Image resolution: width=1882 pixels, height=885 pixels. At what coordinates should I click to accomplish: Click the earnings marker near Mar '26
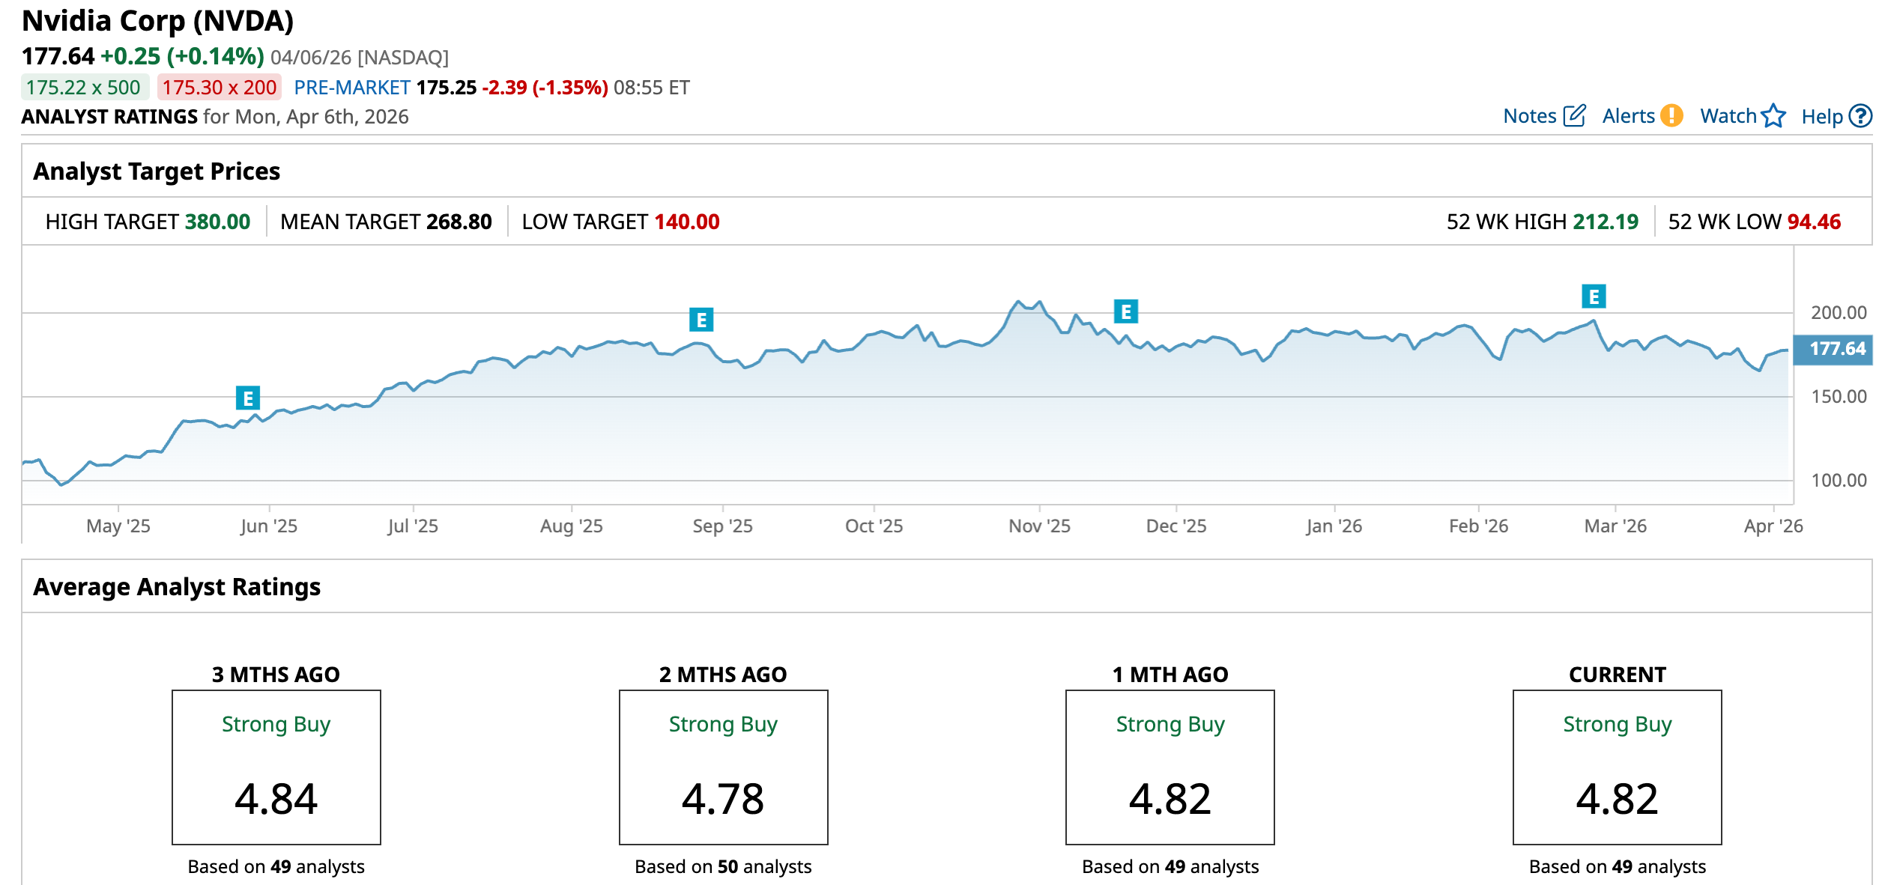pyautogui.click(x=1594, y=297)
